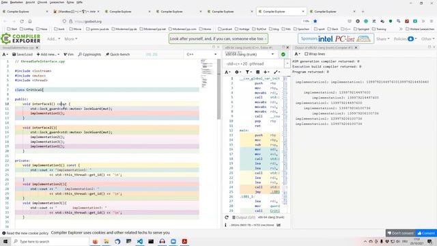Image resolution: width=437 pixels, height=246 pixels.
Task: Edit the compiler options -std=c++20 -pthread field
Action: pos(254,64)
